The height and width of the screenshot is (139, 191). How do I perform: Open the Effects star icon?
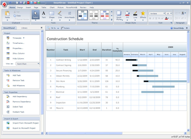pos(143,13)
